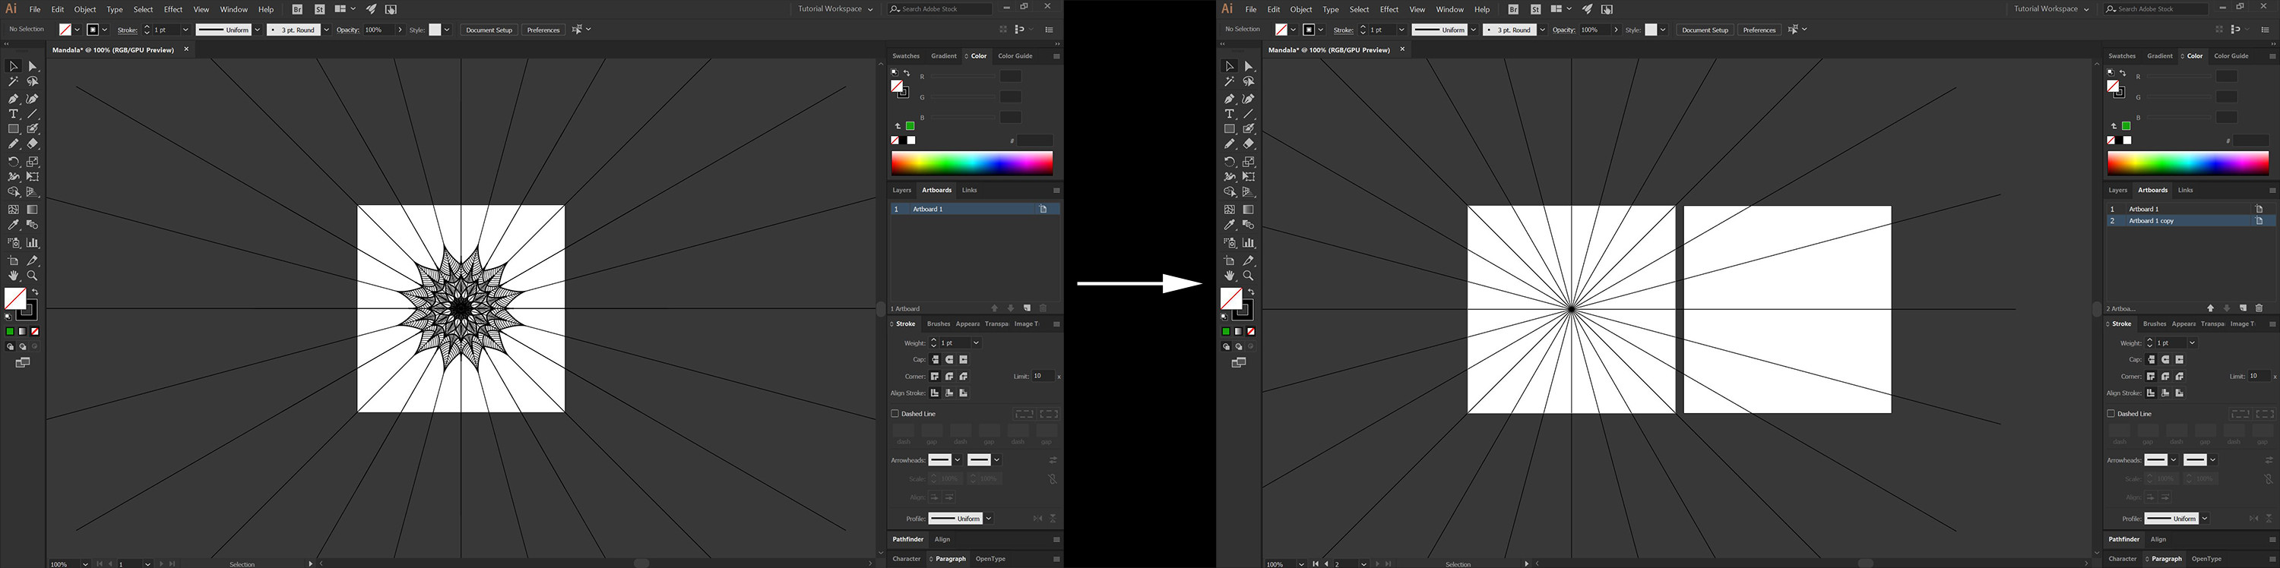The image size is (2280, 568).
Task: Move artboard up in the right Artboards panel
Action: coord(2211,308)
